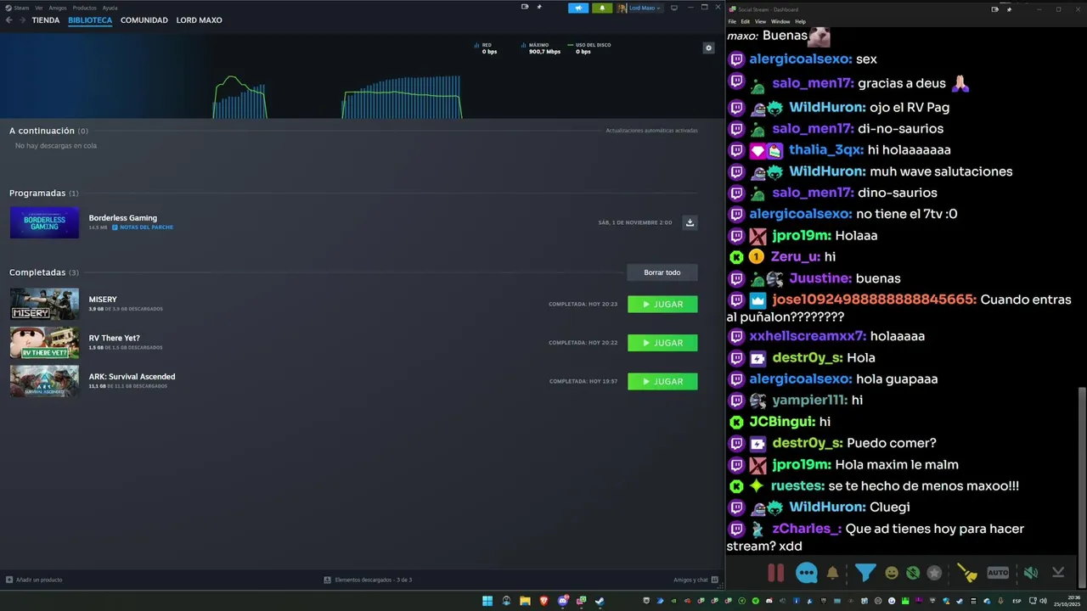Click the blue chat bubble icon
This screenshot has height=611, width=1087.
(x=807, y=573)
